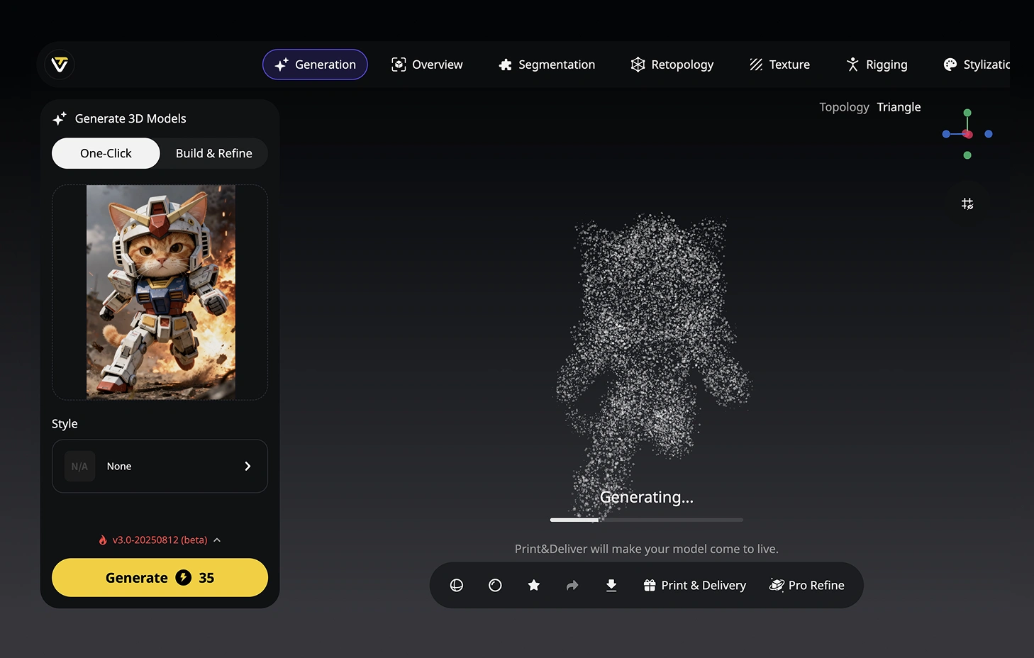This screenshot has height=658, width=1034.
Task: Click the app logo in the top left
Action: pyautogui.click(x=60, y=65)
